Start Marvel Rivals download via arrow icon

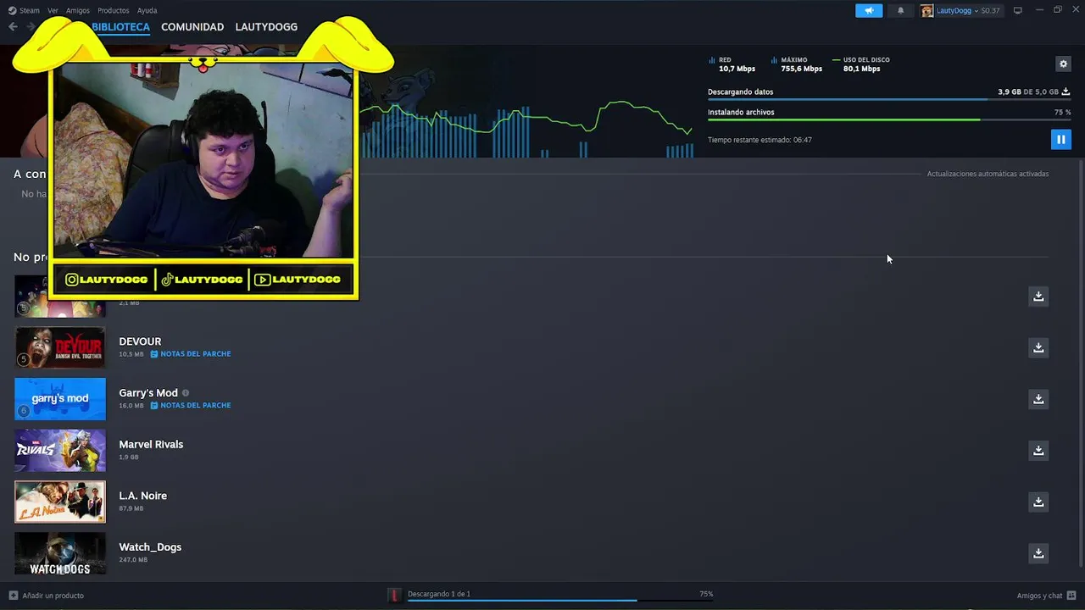pos(1038,451)
